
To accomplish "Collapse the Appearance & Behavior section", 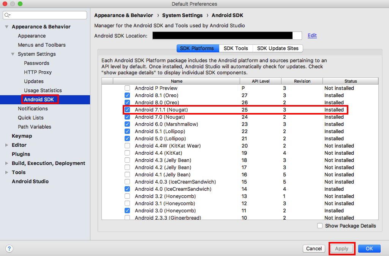I will coord(7,27).
